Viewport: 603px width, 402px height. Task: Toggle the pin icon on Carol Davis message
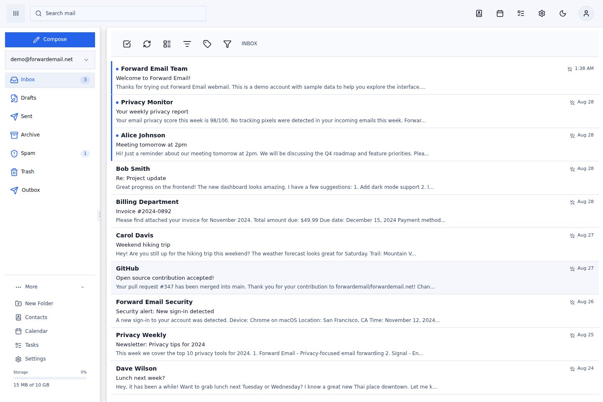[x=572, y=236]
